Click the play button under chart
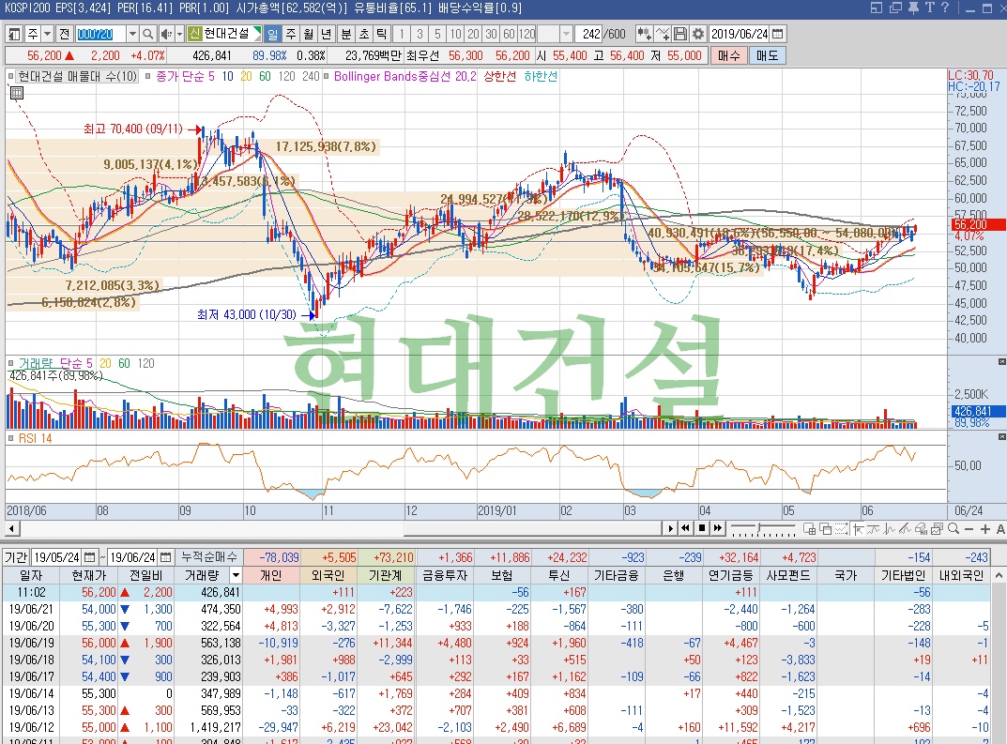1007x744 pixels. click(x=670, y=528)
